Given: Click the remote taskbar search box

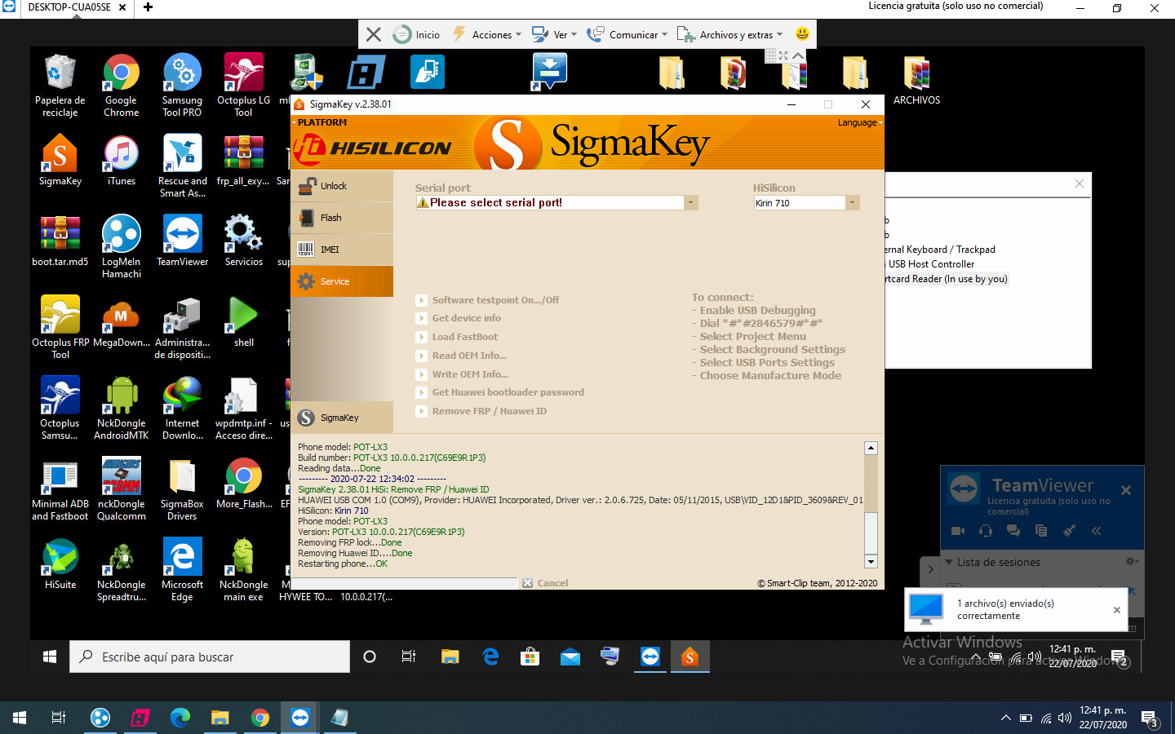Looking at the screenshot, I should [210, 657].
